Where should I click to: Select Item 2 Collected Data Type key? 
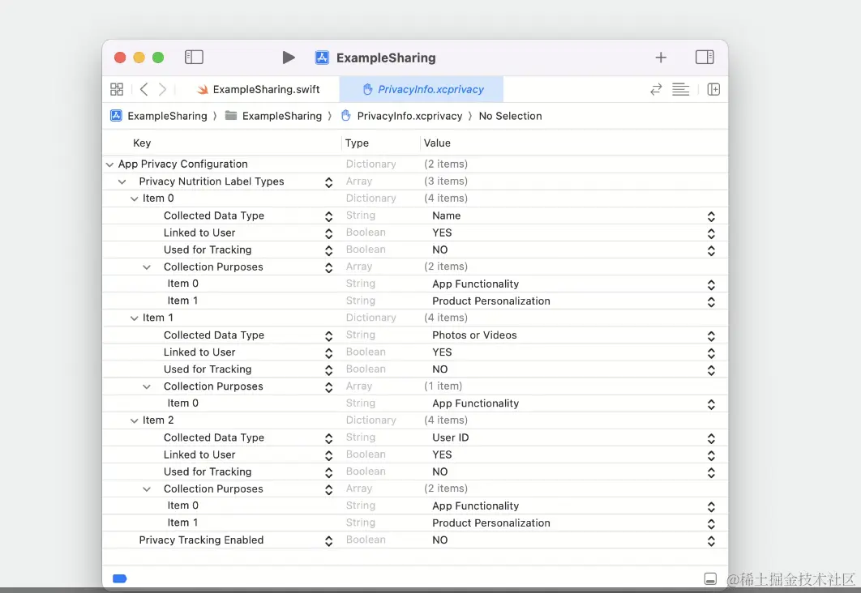click(x=213, y=437)
